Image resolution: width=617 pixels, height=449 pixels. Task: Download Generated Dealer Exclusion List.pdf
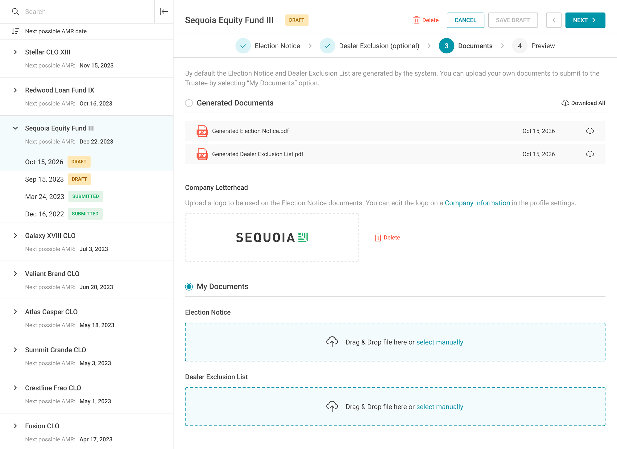(x=590, y=154)
